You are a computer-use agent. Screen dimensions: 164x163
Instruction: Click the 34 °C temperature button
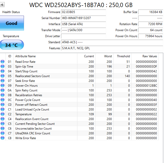tap(12, 45)
